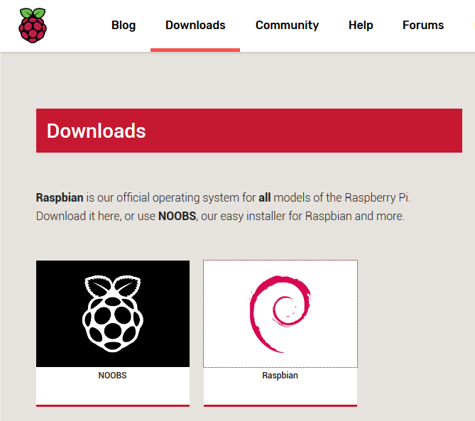Open the Blog menu item
The height and width of the screenshot is (421, 475).
[x=124, y=25]
